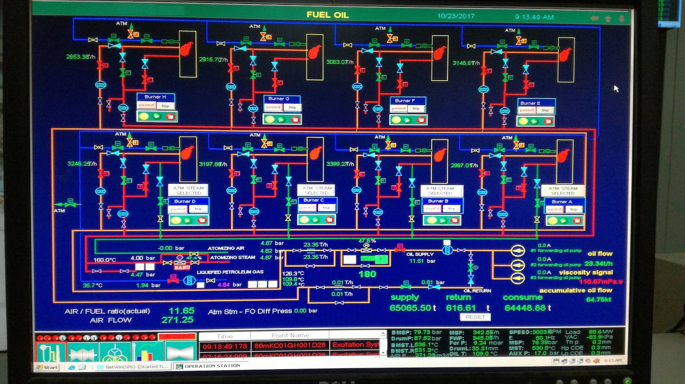685x384 pixels.
Task: Click the left arrow page navigation icon
Action: coord(594,19)
